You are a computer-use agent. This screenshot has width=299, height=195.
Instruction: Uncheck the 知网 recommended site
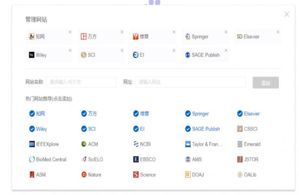[x=32, y=114]
